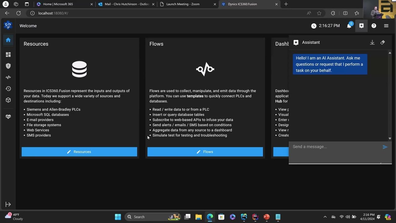Toggle the AI Assistant panel icon in header
Image resolution: width=396 pixels, height=223 pixels.
click(361, 26)
